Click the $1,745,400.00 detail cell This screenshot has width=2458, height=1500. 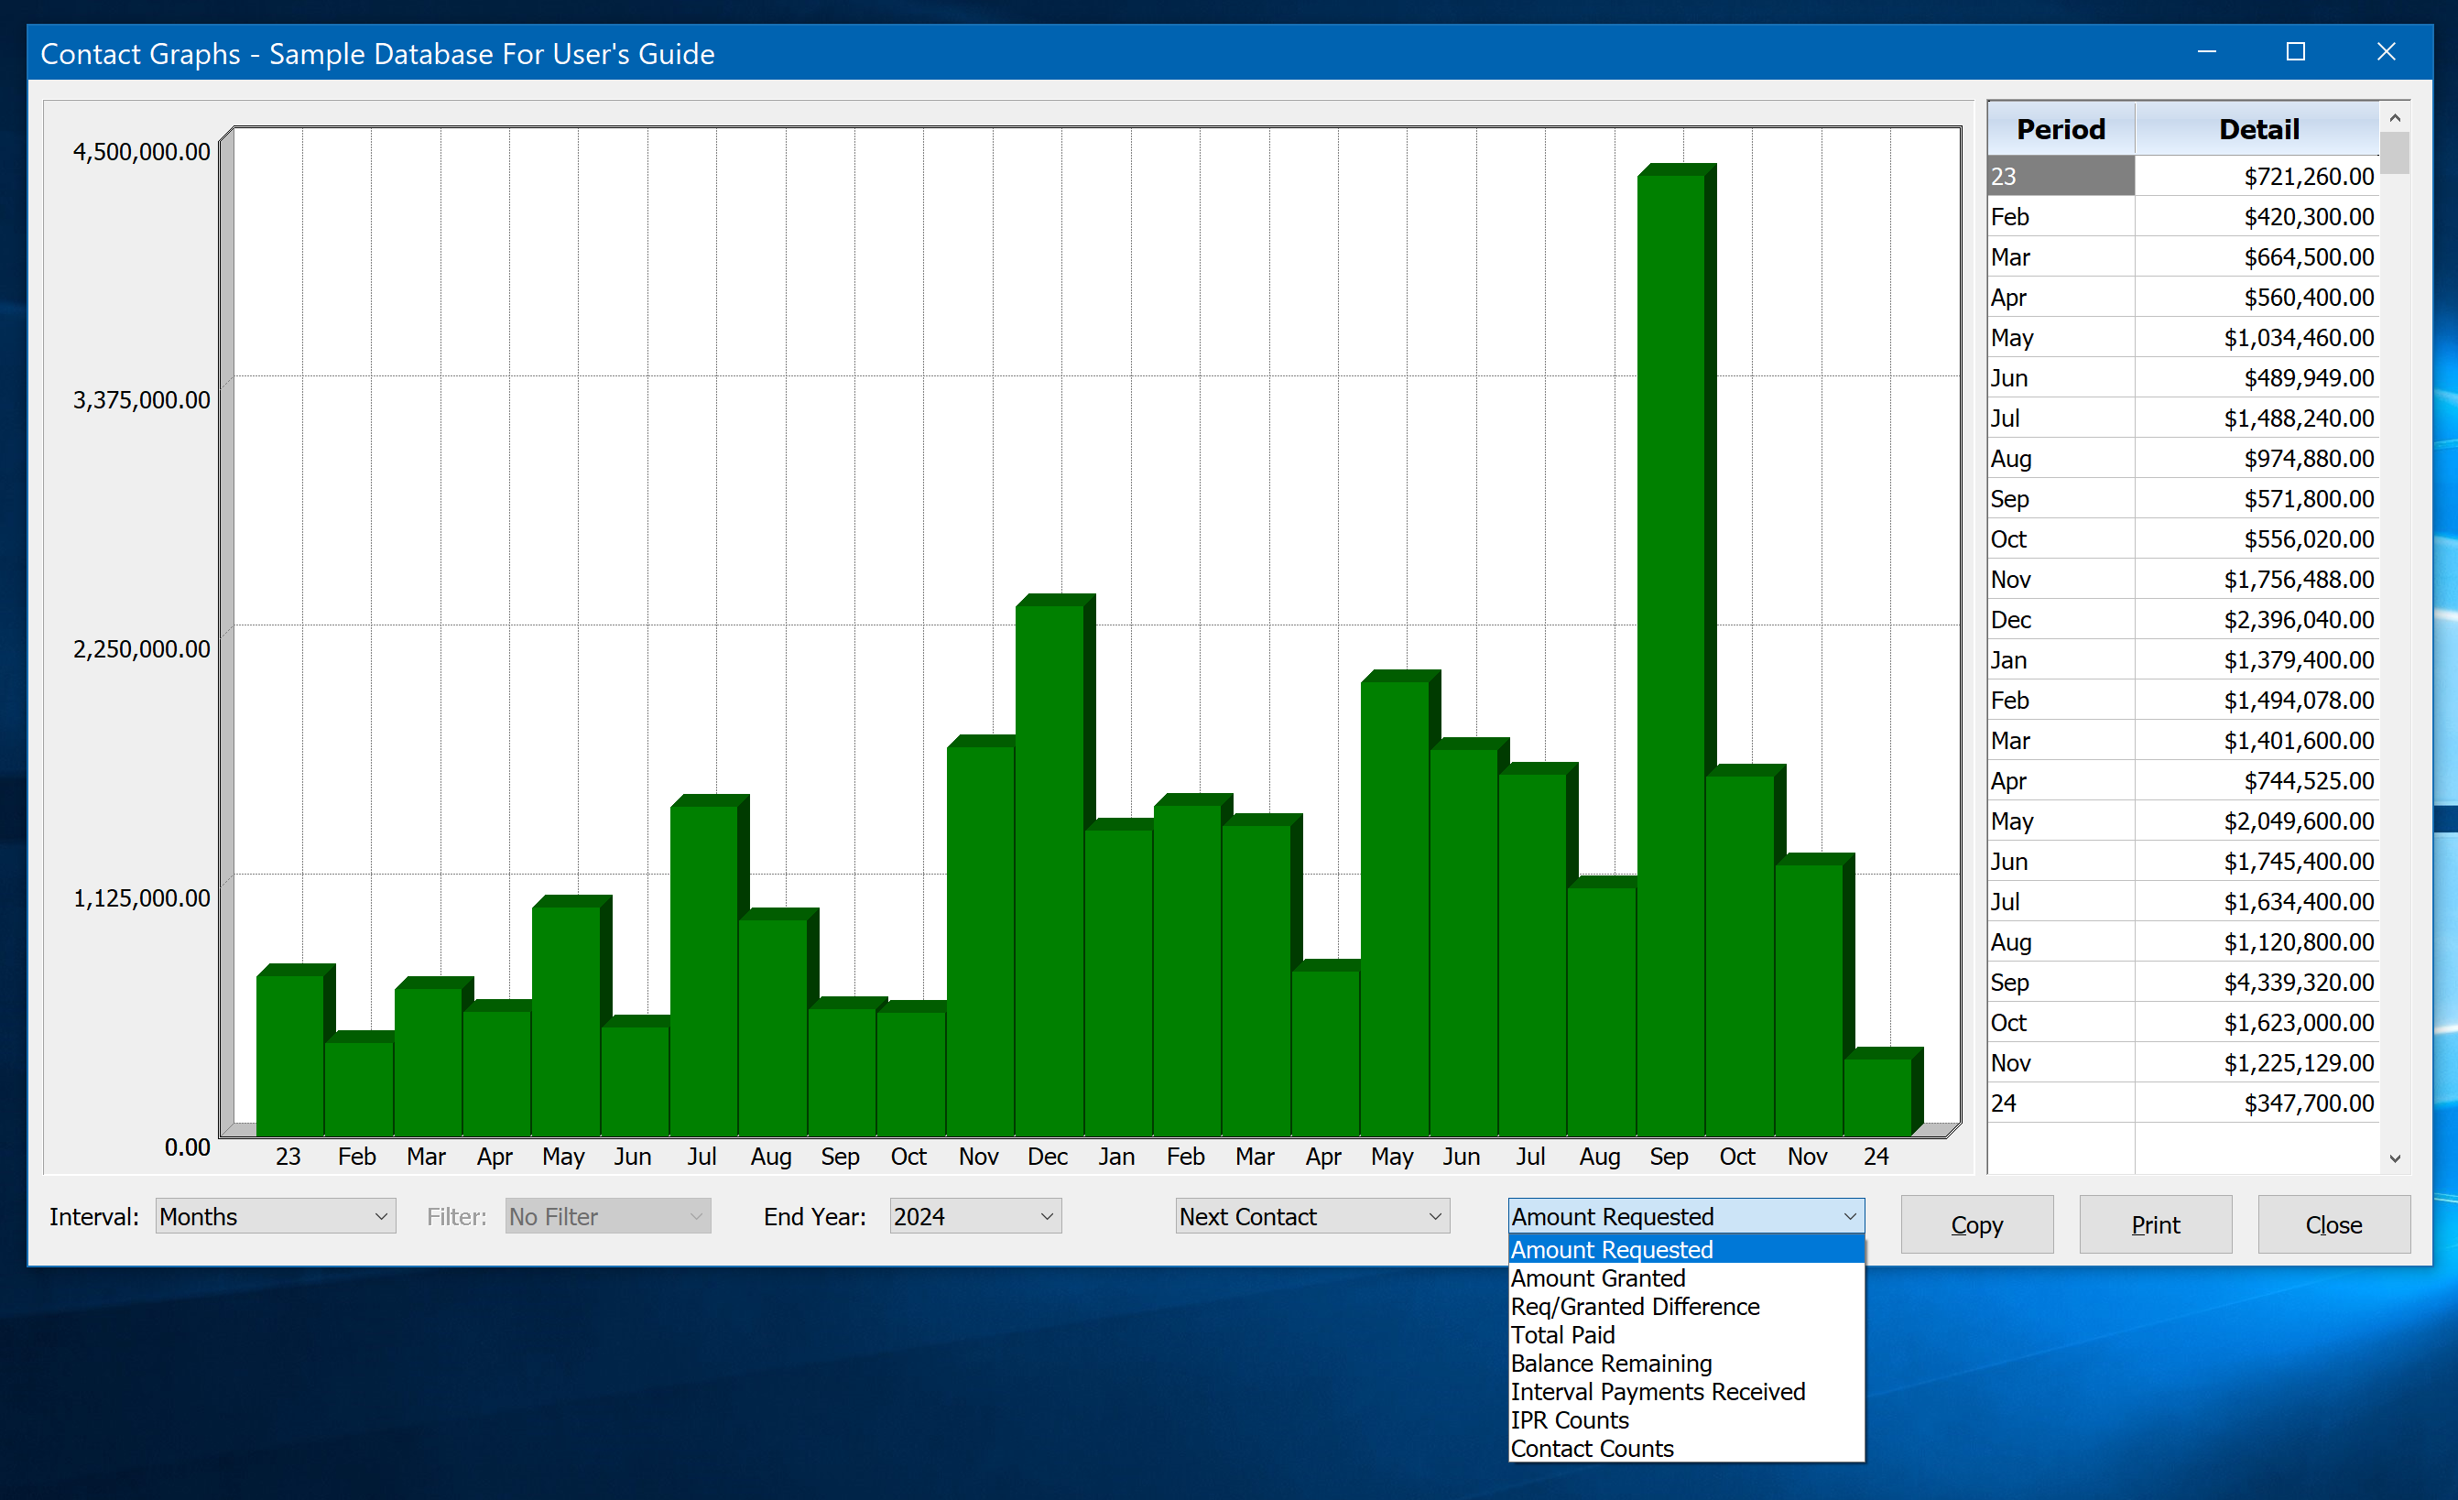[x=2257, y=862]
